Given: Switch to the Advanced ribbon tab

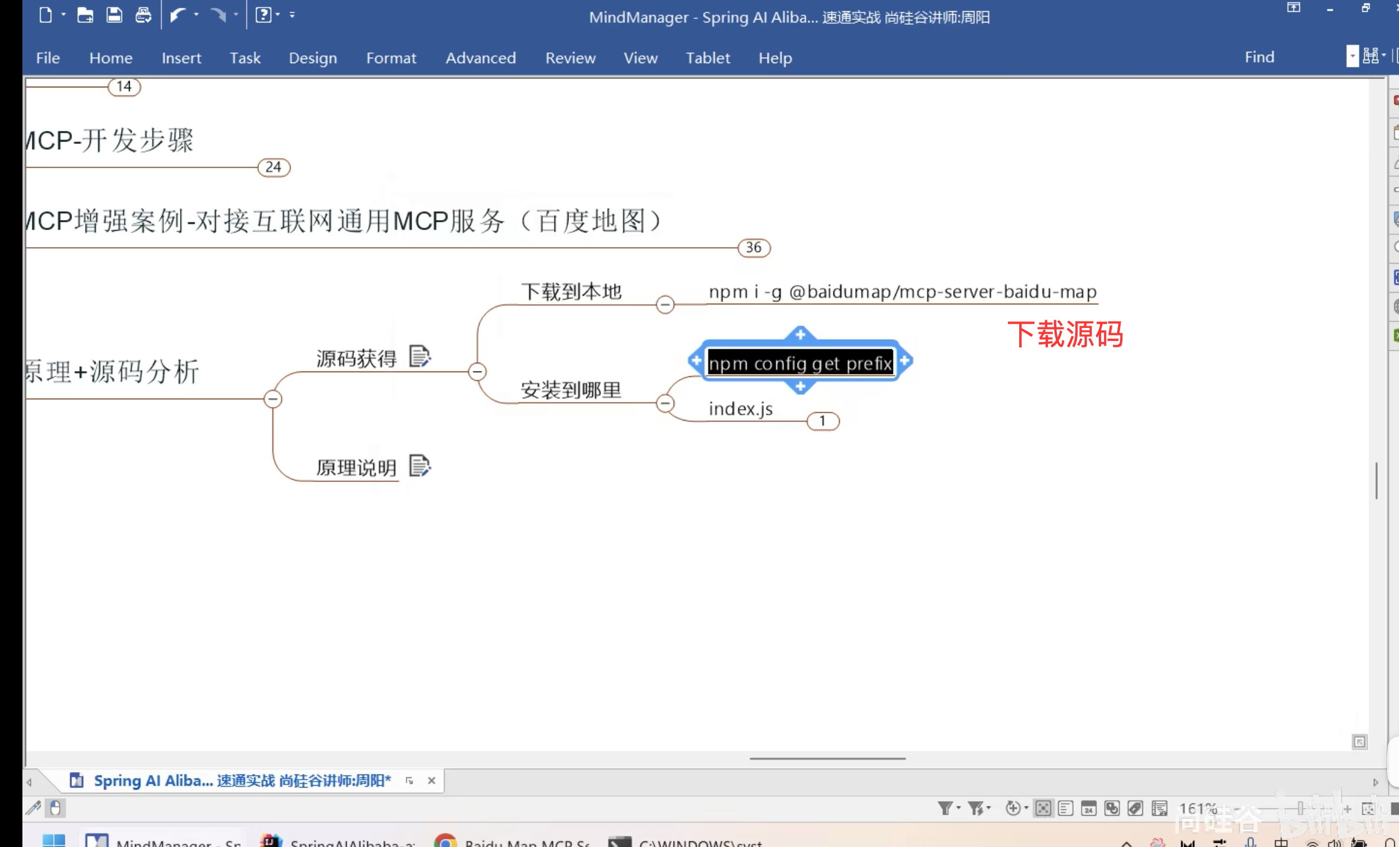Looking at the screenshot, I should tap(481, 58).
